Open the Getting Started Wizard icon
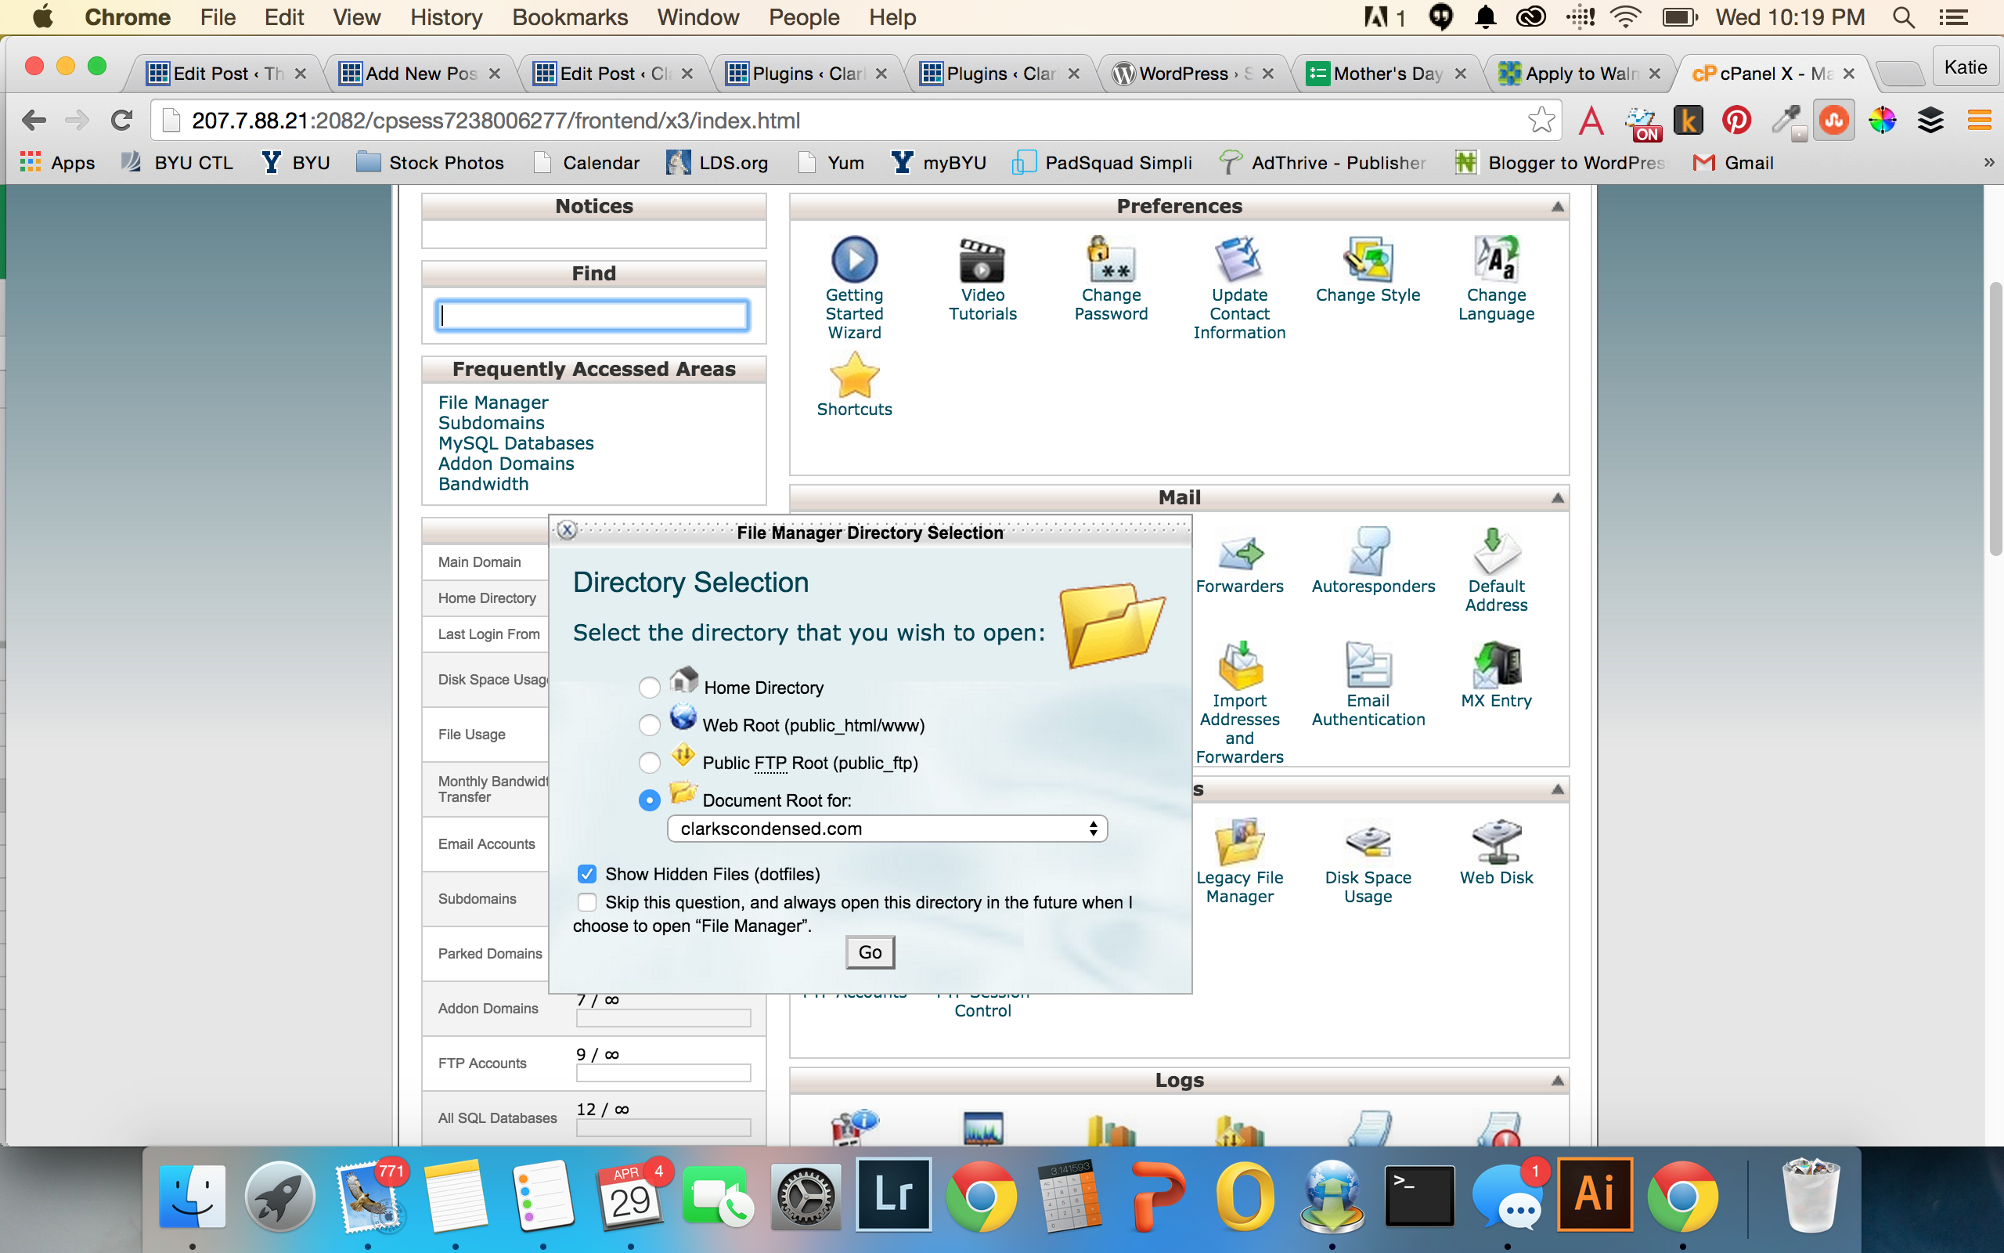Screen dimensions: 2004x1253 click(854, 259)
